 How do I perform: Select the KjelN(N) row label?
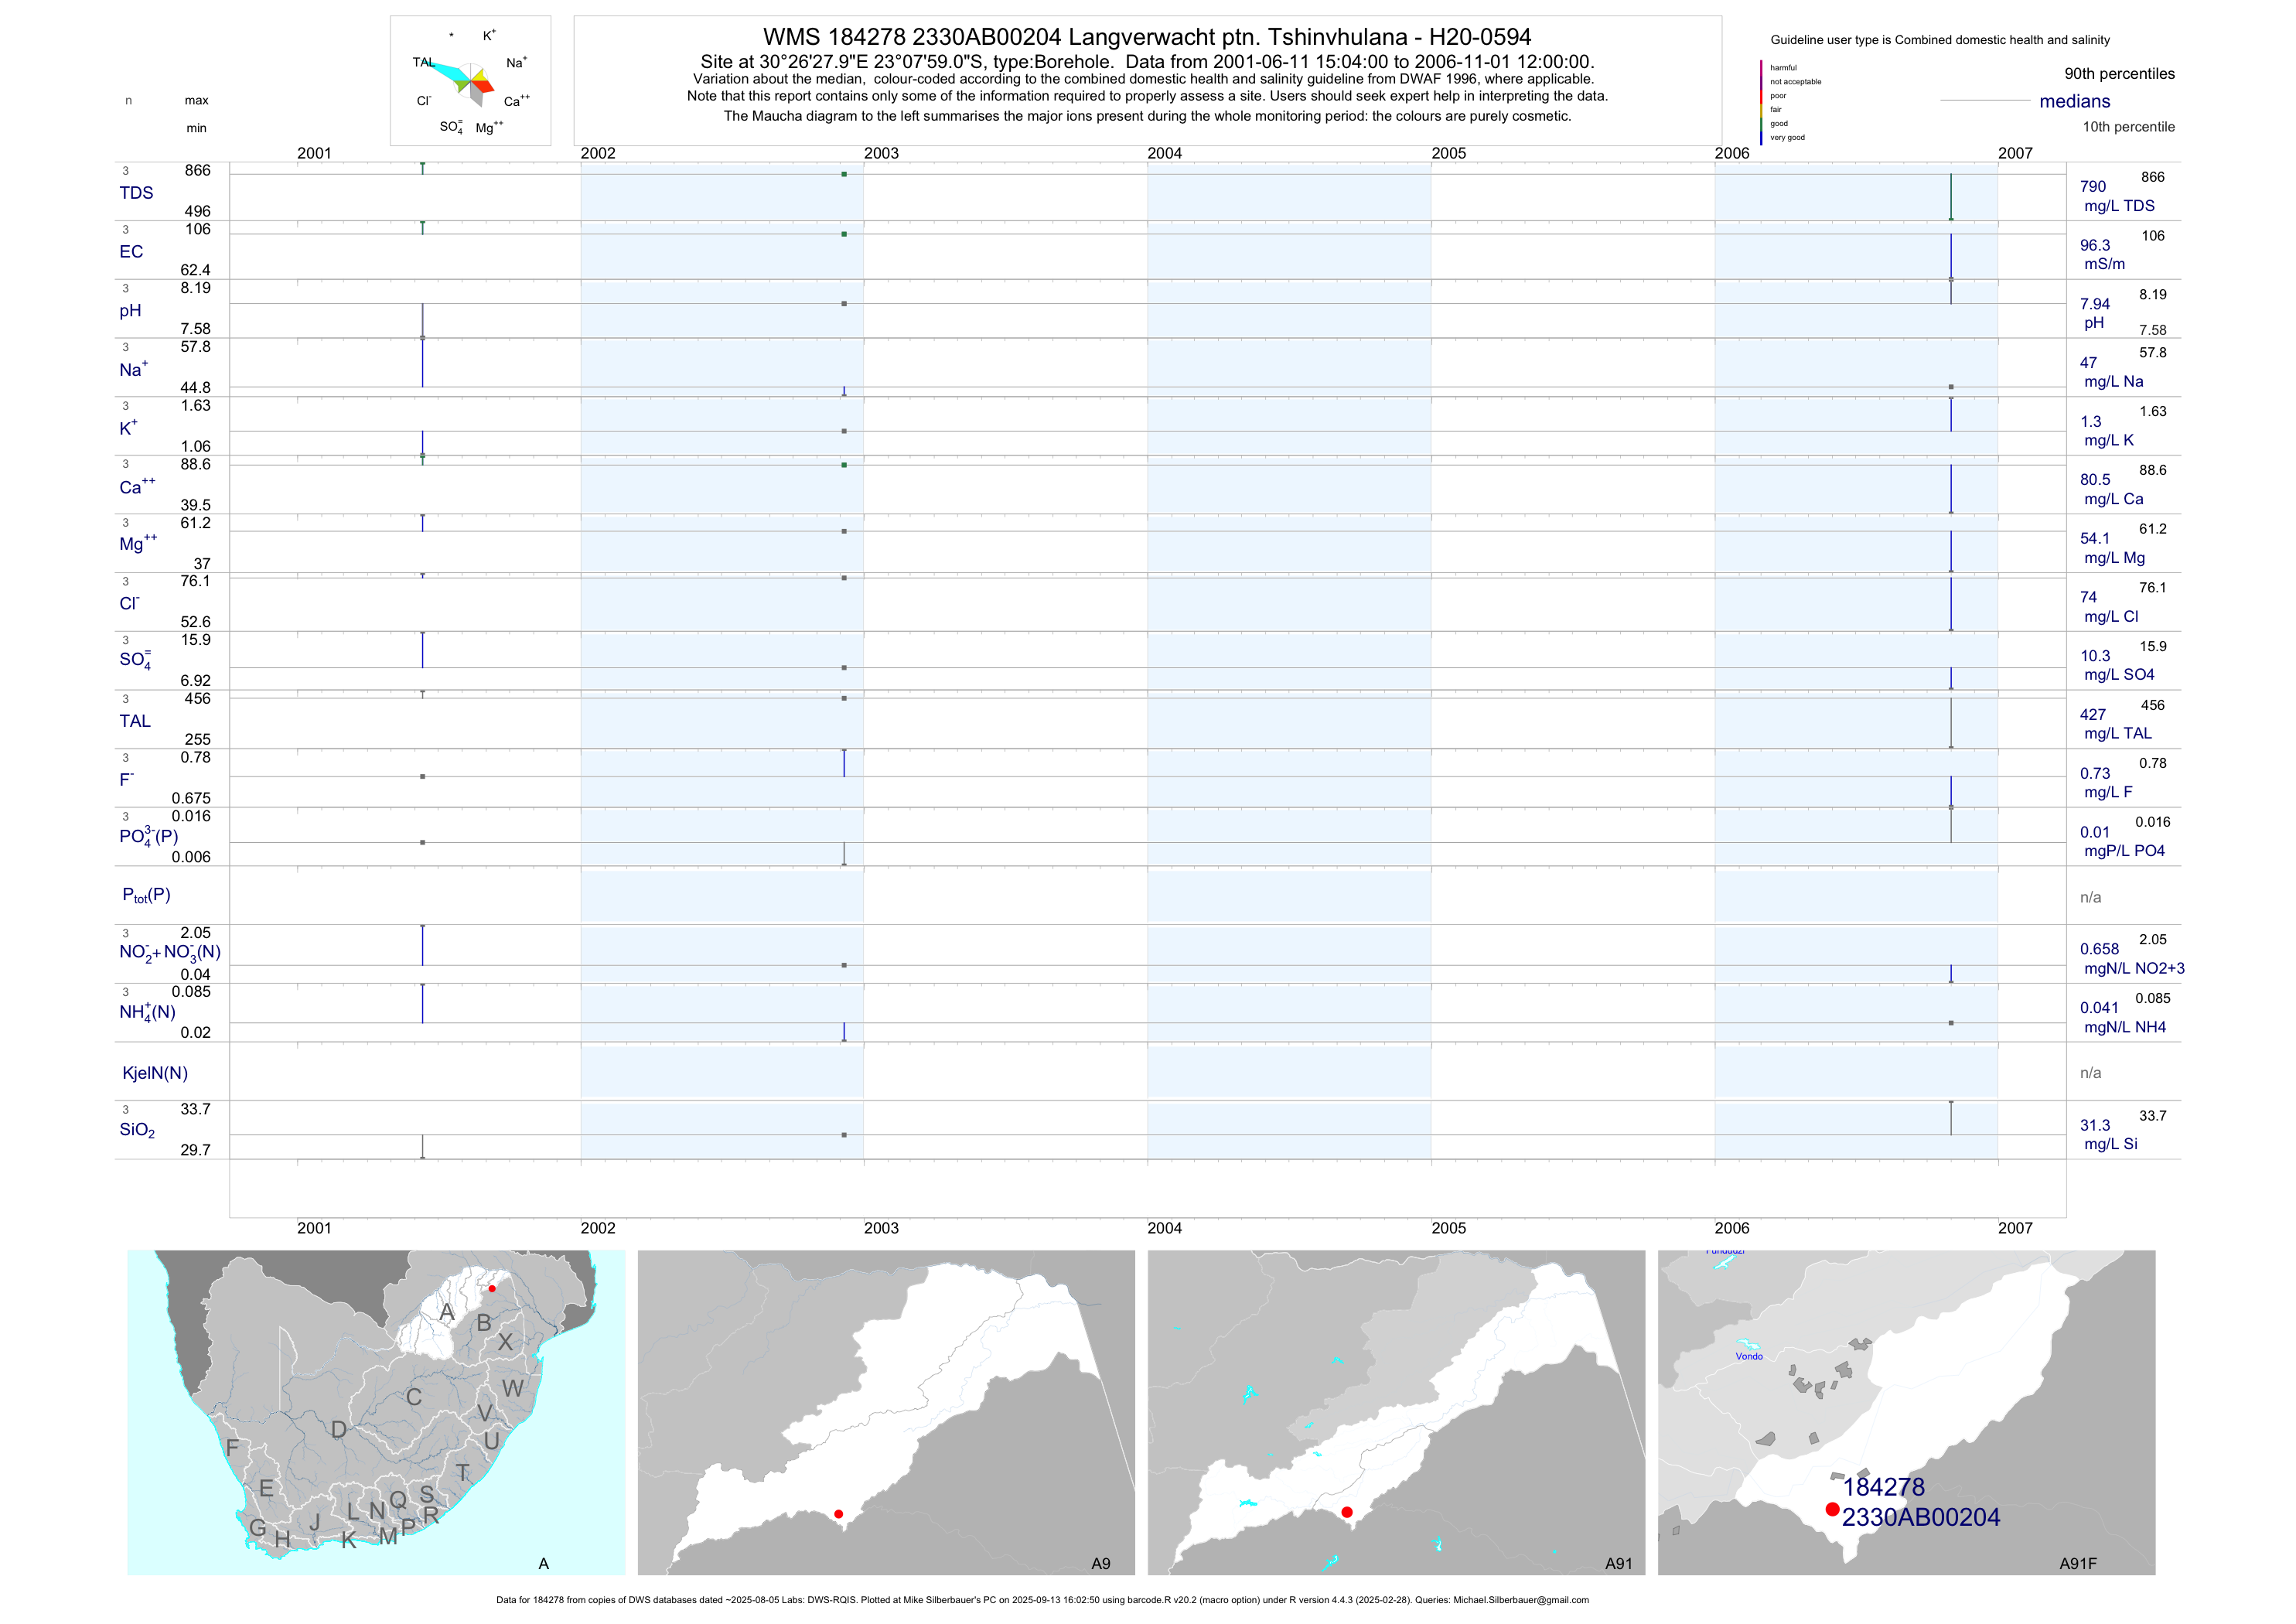(x=155, y=1073)
